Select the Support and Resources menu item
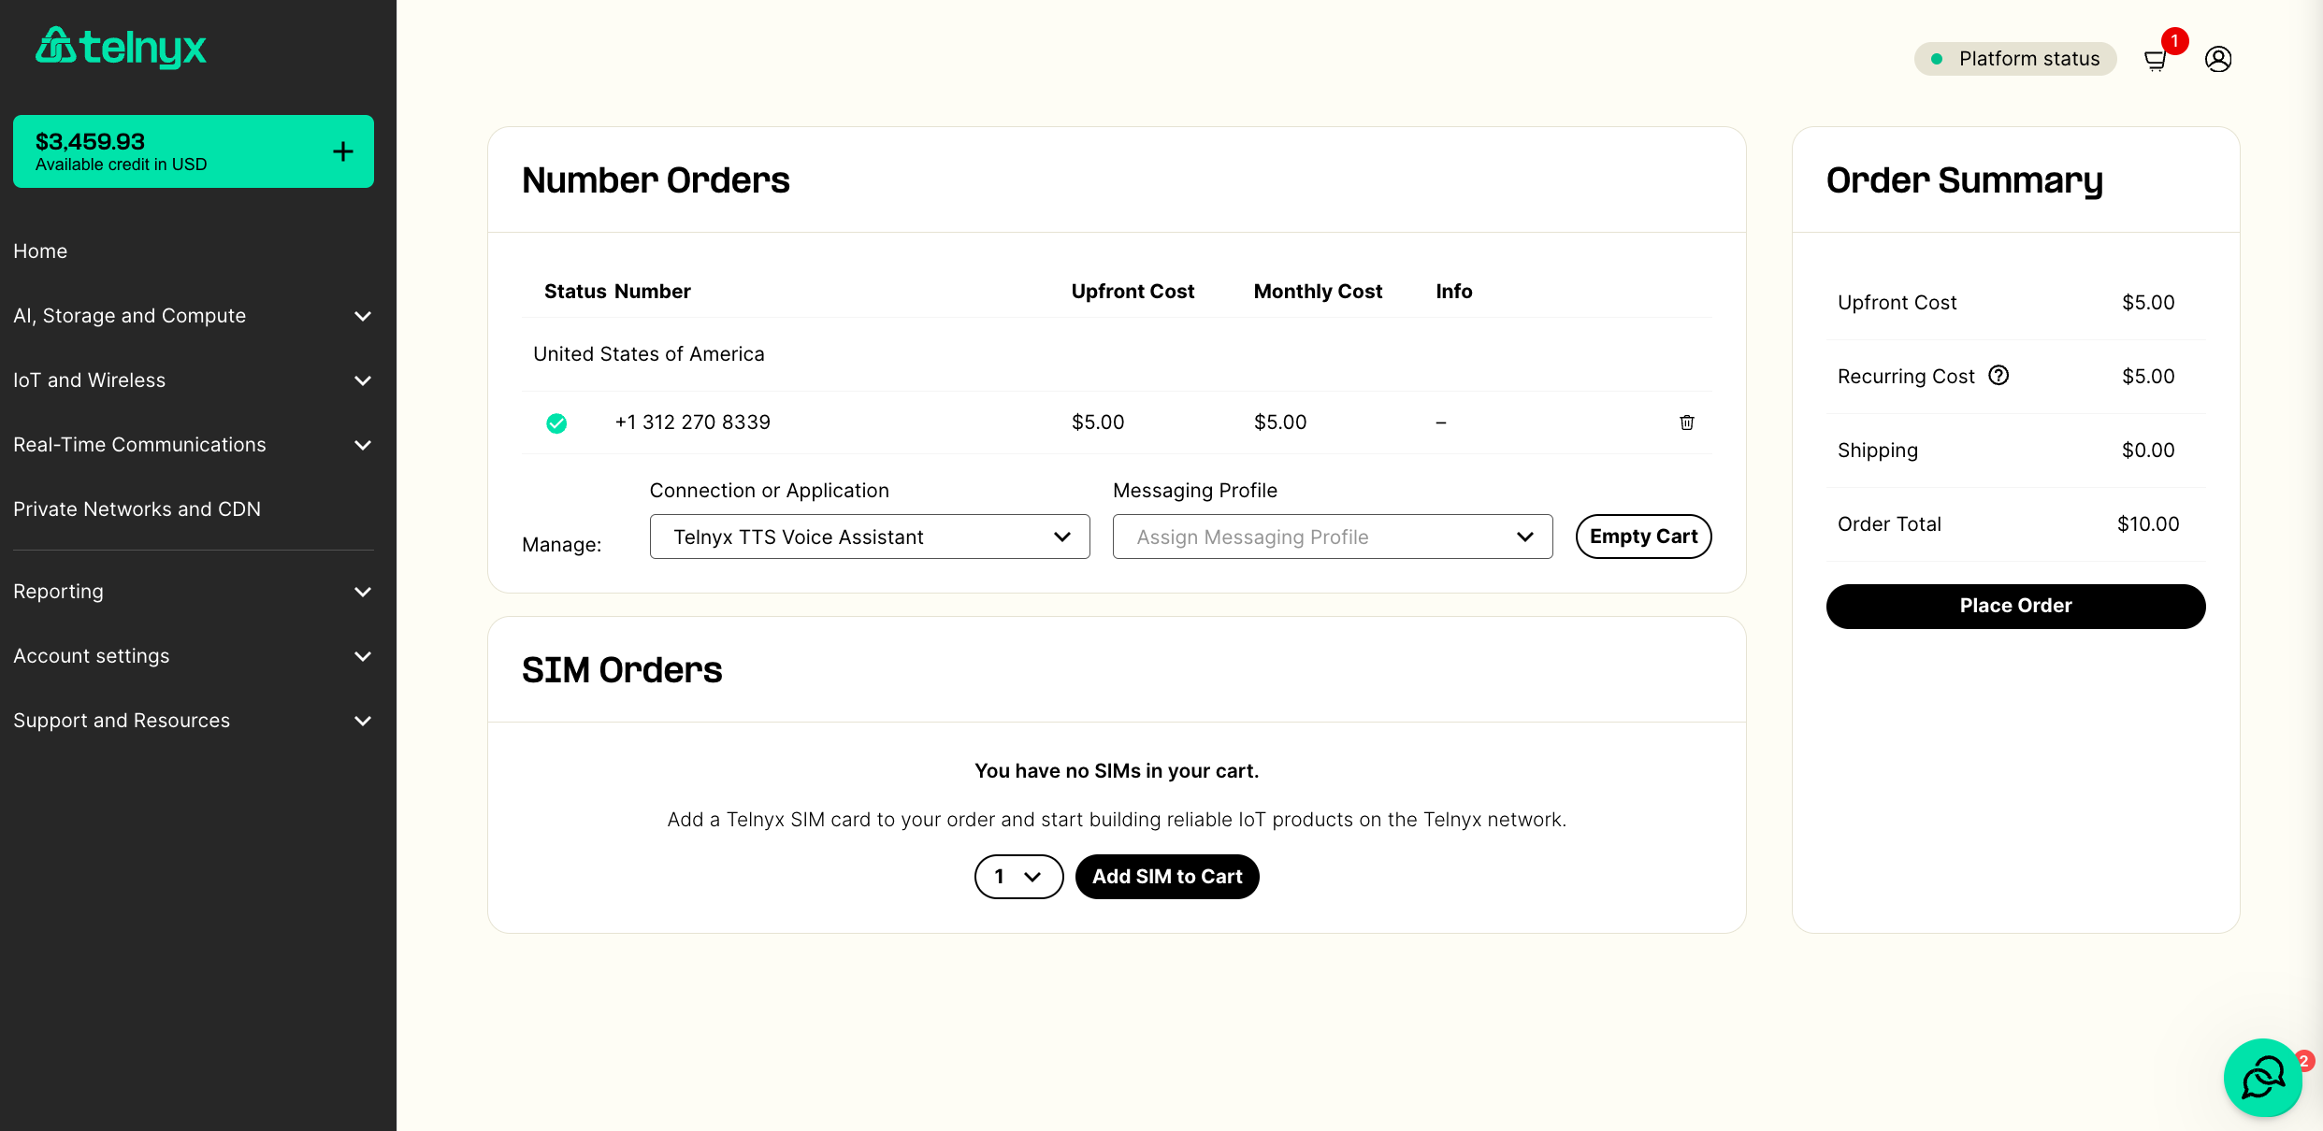This screenshot has height=1131, width=2323. point(193,720)
